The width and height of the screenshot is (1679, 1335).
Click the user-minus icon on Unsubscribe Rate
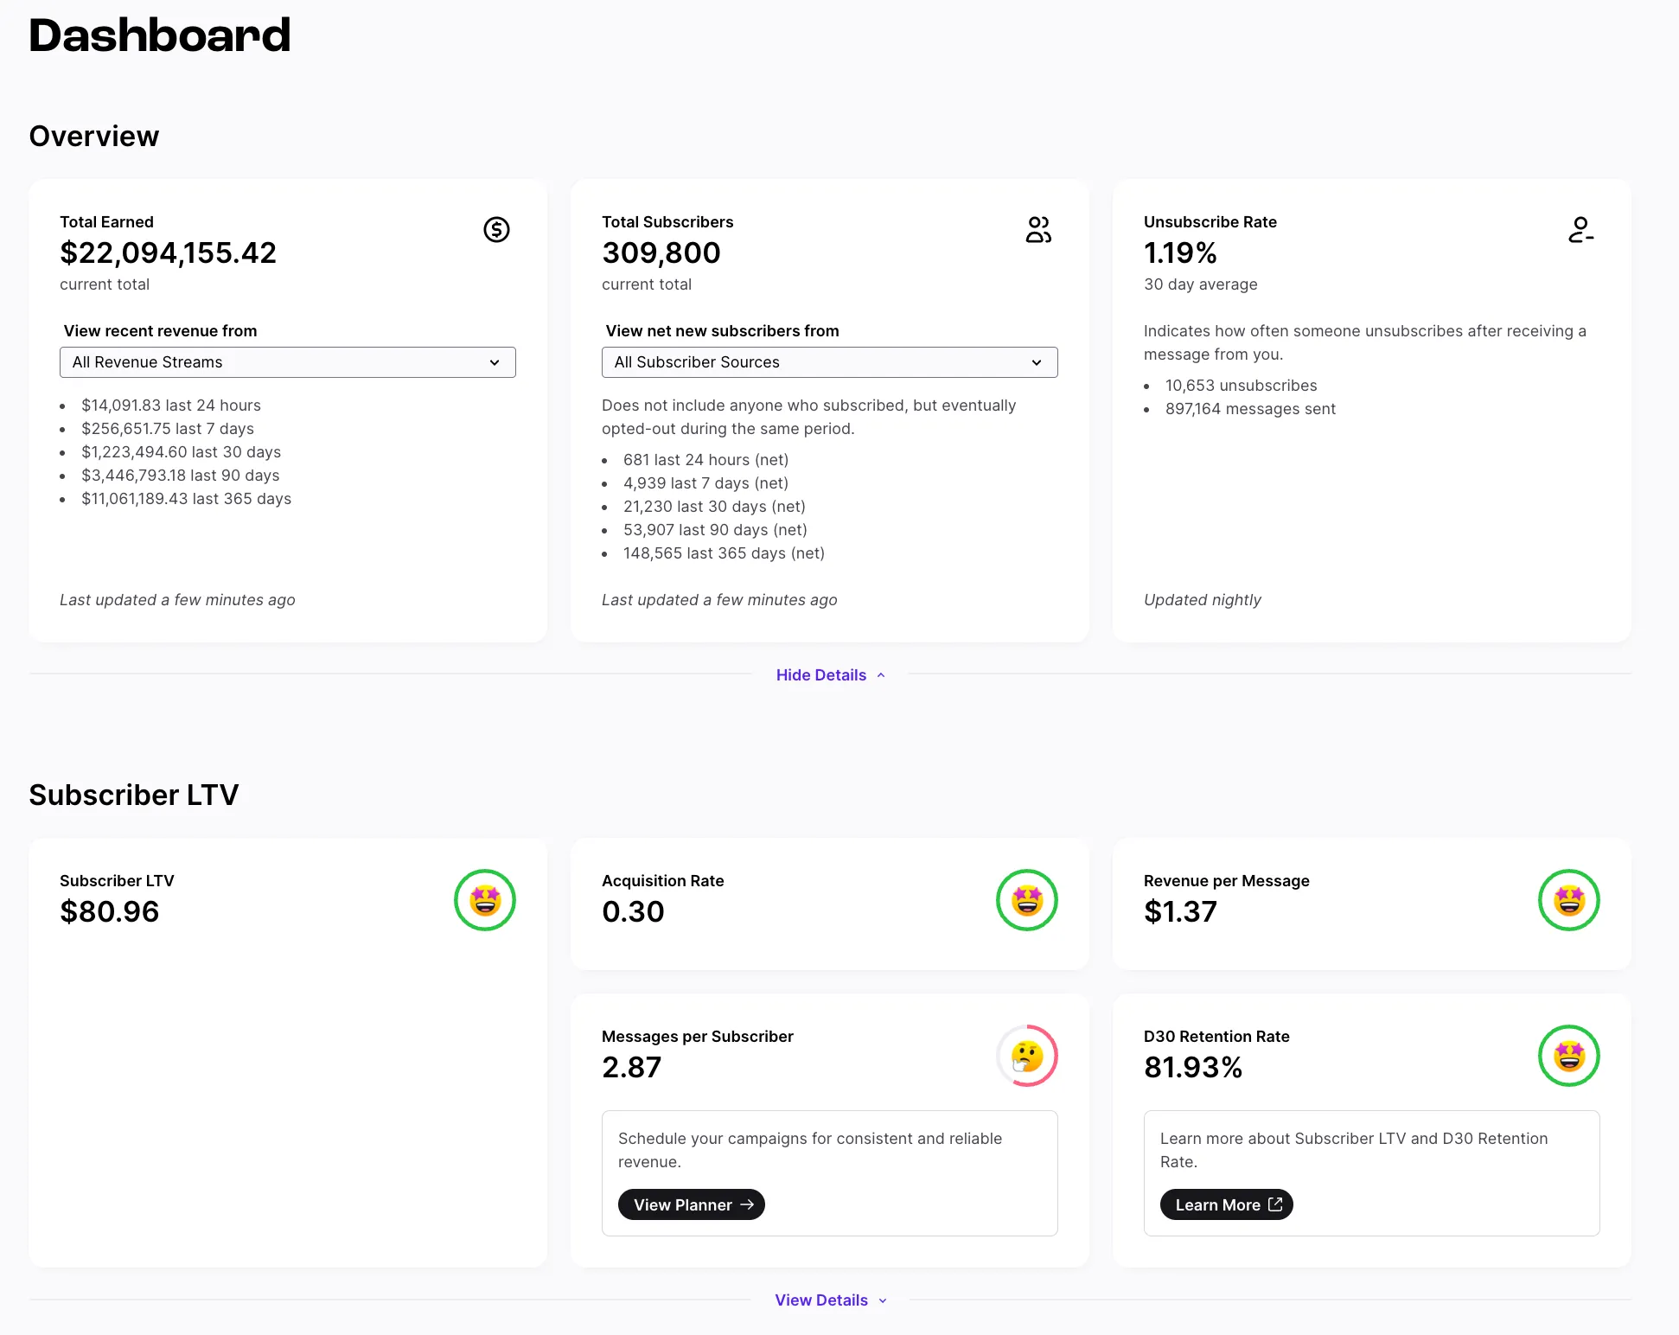click(1580, 230)
